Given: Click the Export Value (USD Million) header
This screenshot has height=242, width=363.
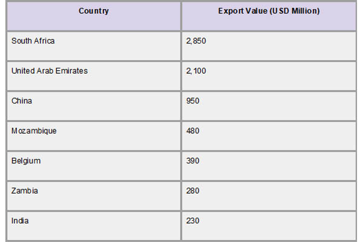Looking at the screenshot, I should pos(268,11).
